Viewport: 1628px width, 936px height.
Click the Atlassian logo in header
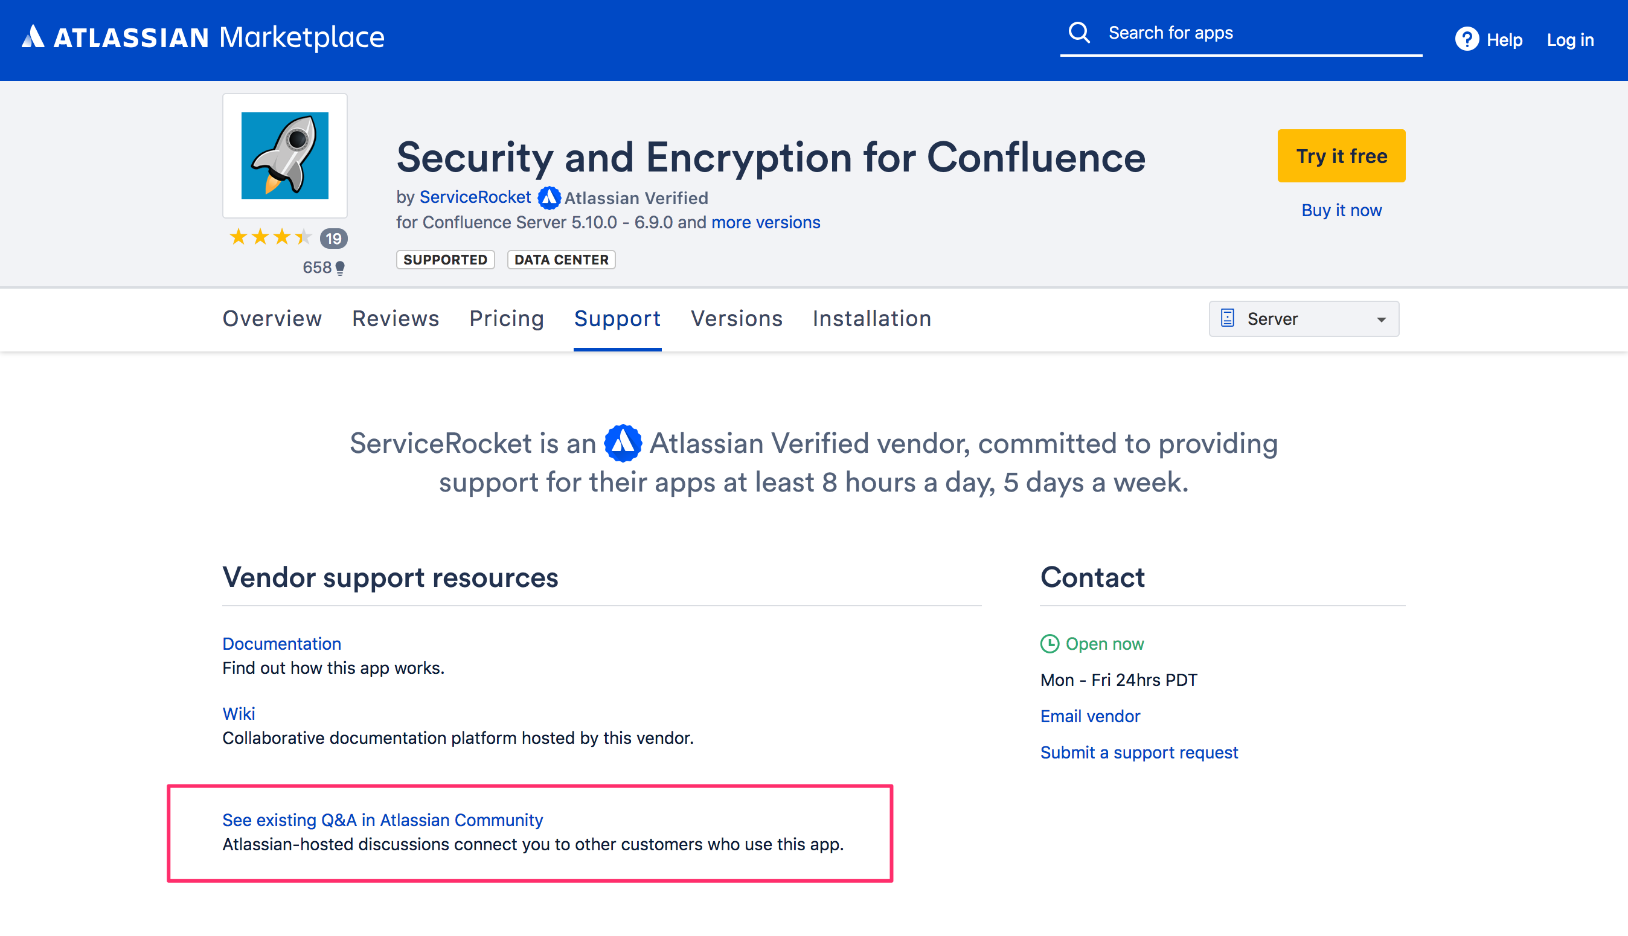[33, 37]
